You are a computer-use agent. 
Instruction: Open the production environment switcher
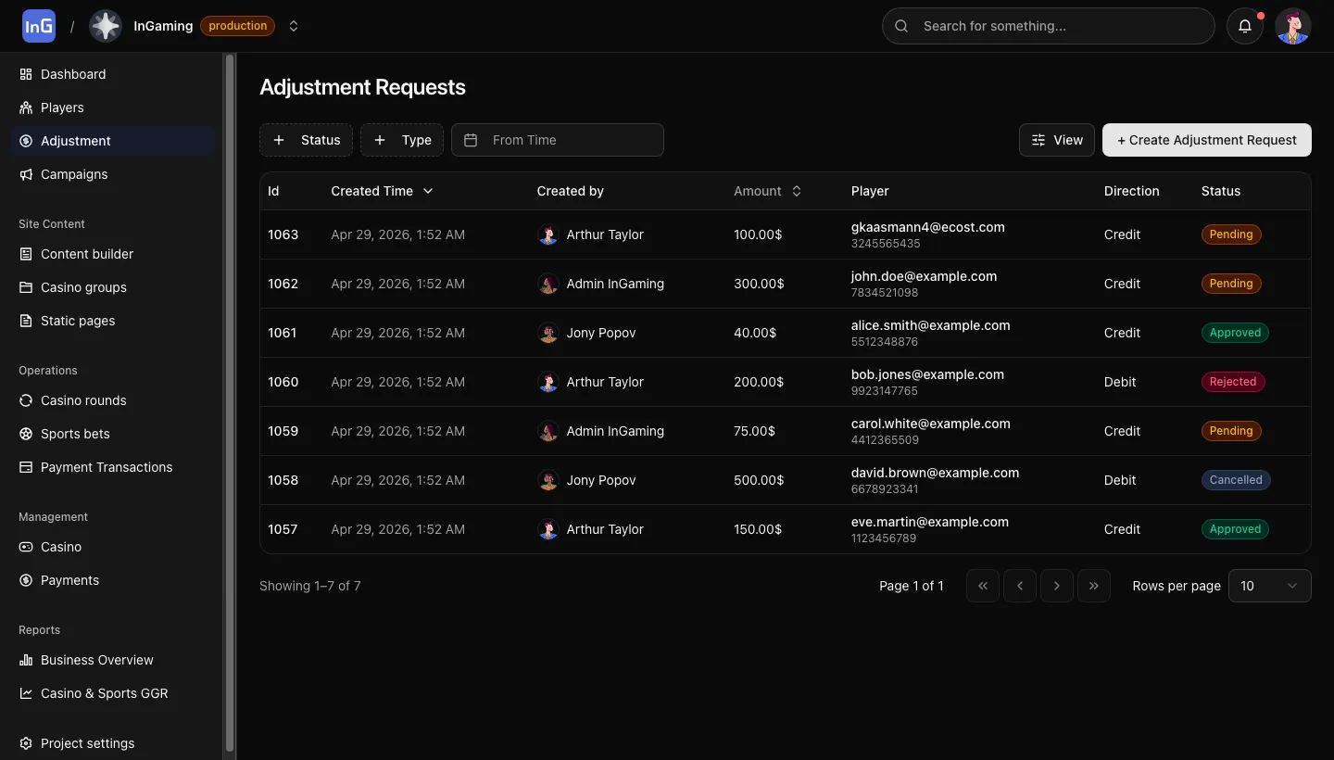pyautogui.click(x=294, y=26)
